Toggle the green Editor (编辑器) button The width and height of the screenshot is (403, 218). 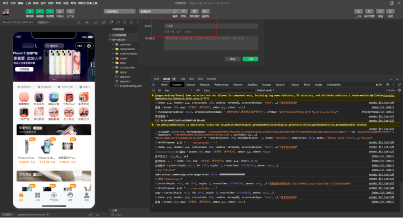(40, 11)
